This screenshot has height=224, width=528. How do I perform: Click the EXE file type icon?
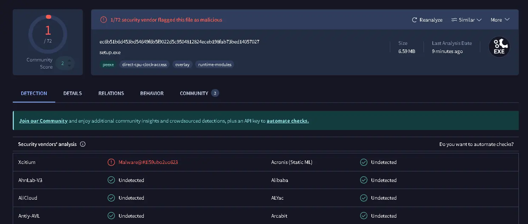(499, 47)
